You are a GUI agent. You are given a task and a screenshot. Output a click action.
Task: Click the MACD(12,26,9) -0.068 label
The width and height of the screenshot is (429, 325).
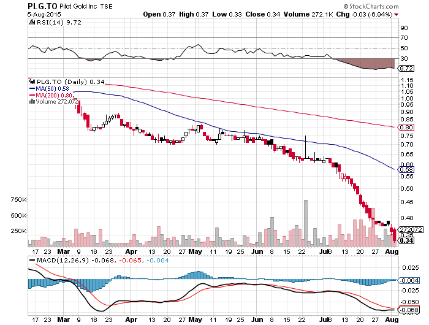(x=75, y=261)
